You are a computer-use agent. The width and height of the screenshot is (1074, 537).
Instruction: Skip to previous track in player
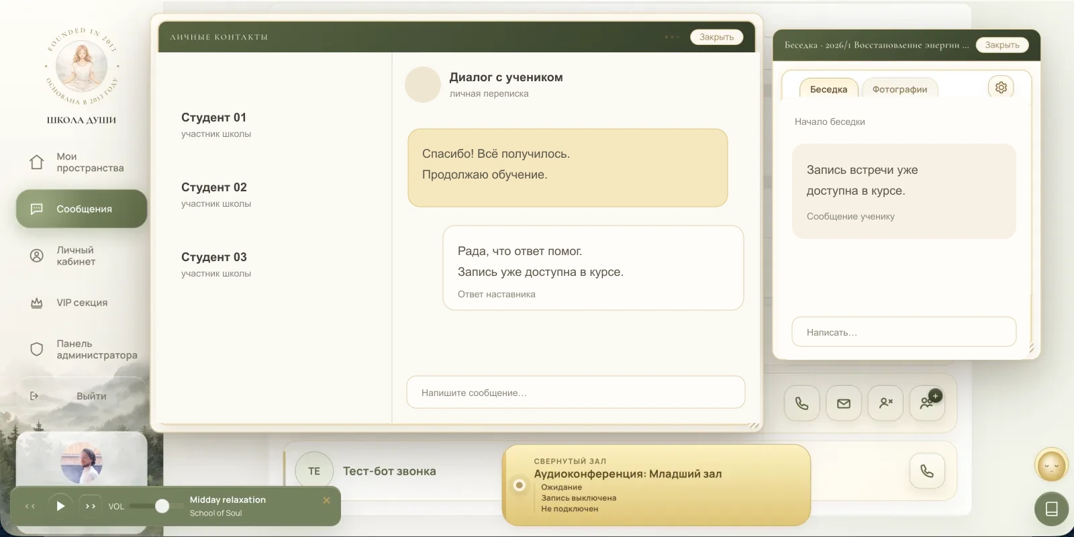[x=30, y=506]
